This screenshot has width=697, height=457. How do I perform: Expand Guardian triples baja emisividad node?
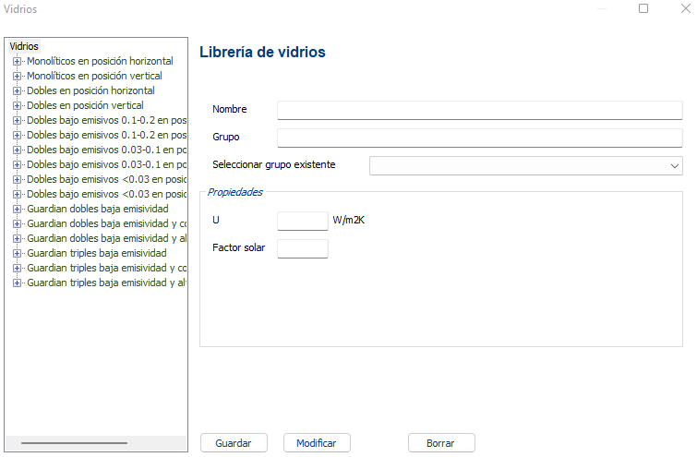tap(17, 253)
